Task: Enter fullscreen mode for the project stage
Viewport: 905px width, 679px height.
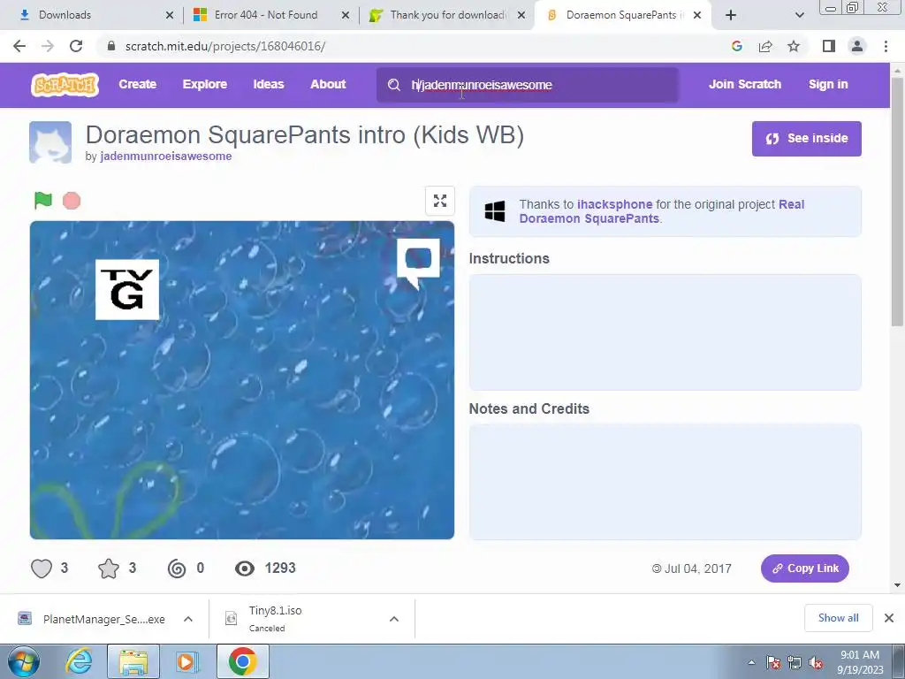Action: tap(440, 201)
